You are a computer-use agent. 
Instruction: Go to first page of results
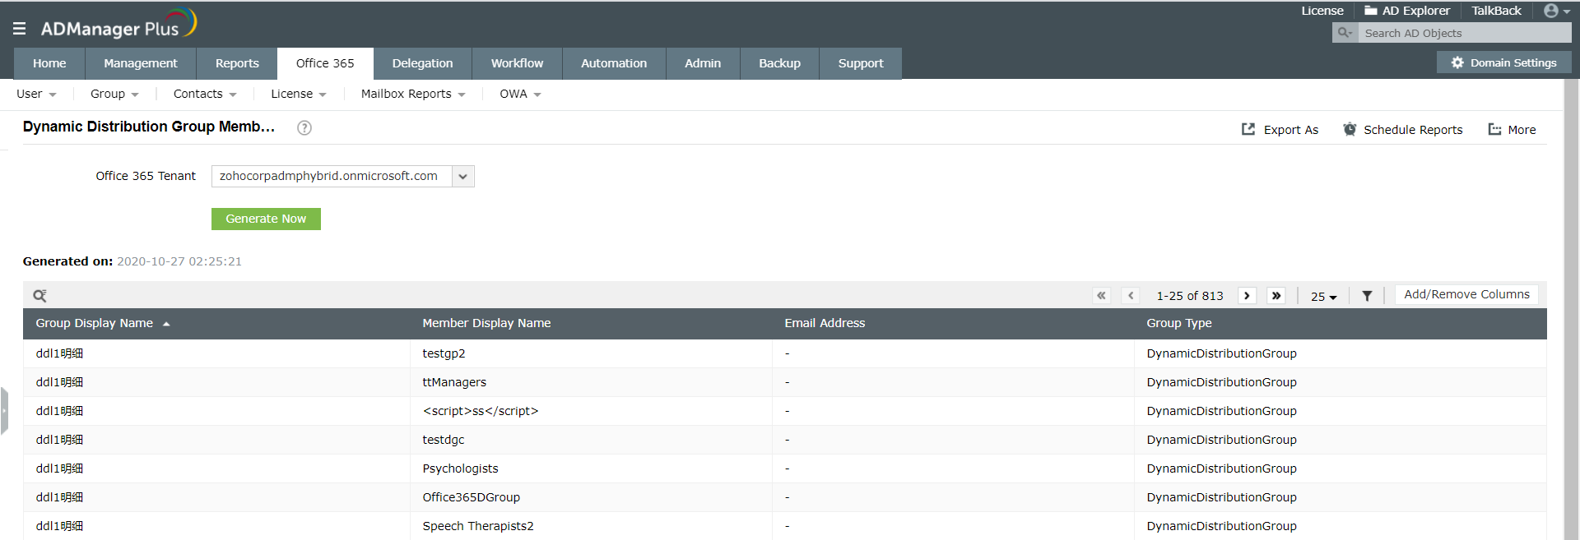[x=1101, y=296]
